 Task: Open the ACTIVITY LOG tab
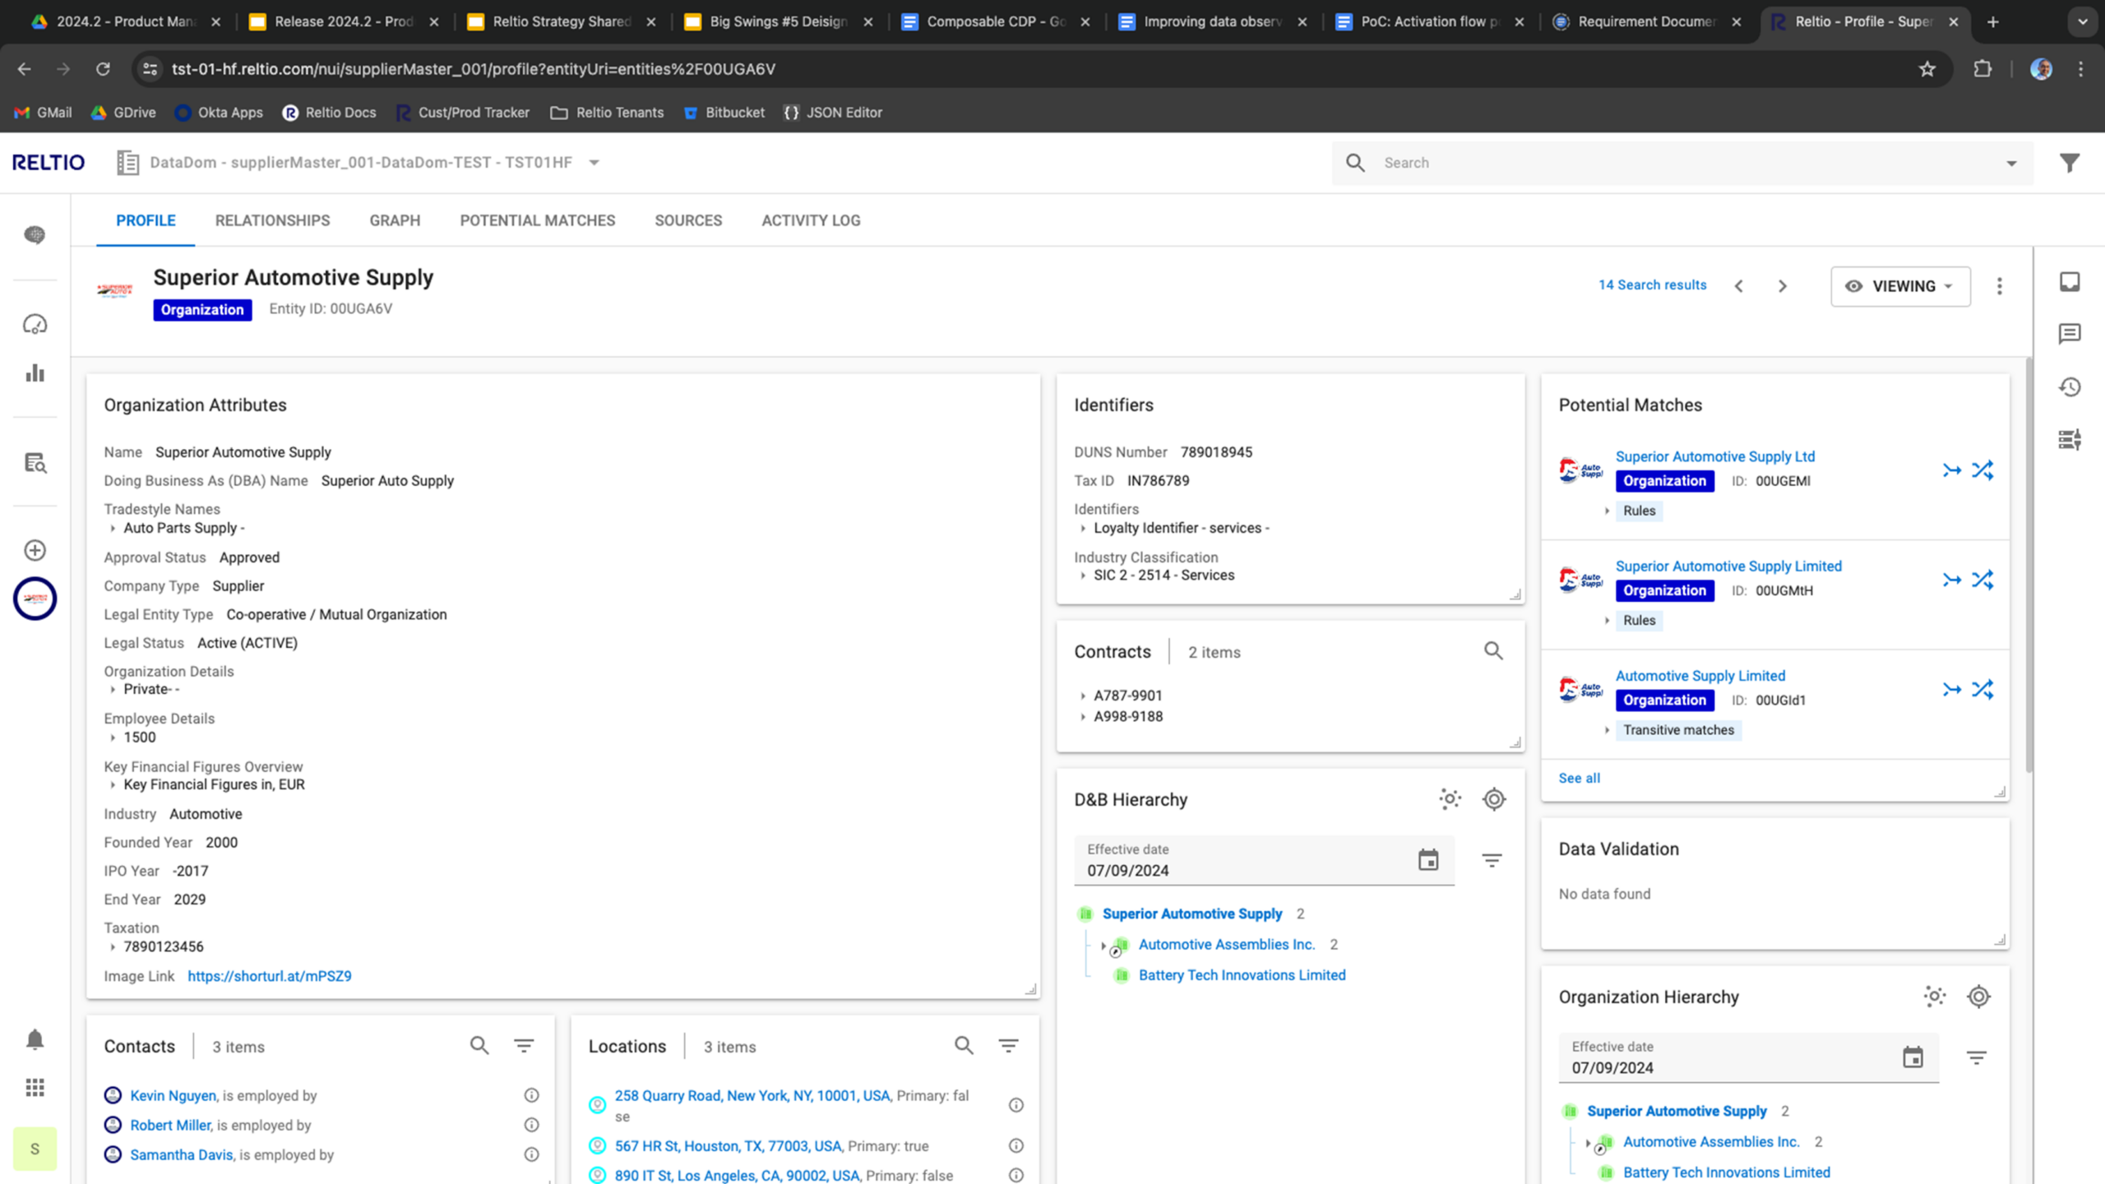coord(810,220)
